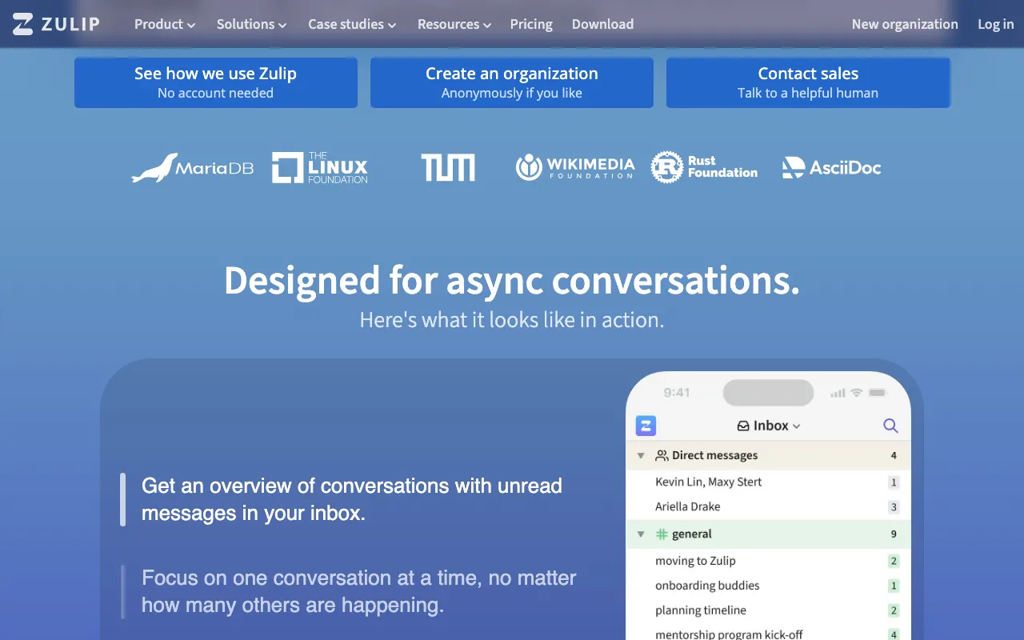Click unread badge 3 for Ariella Drake
The width and height of the screenshot is (1024, 640).
click(x=894, y=507)
